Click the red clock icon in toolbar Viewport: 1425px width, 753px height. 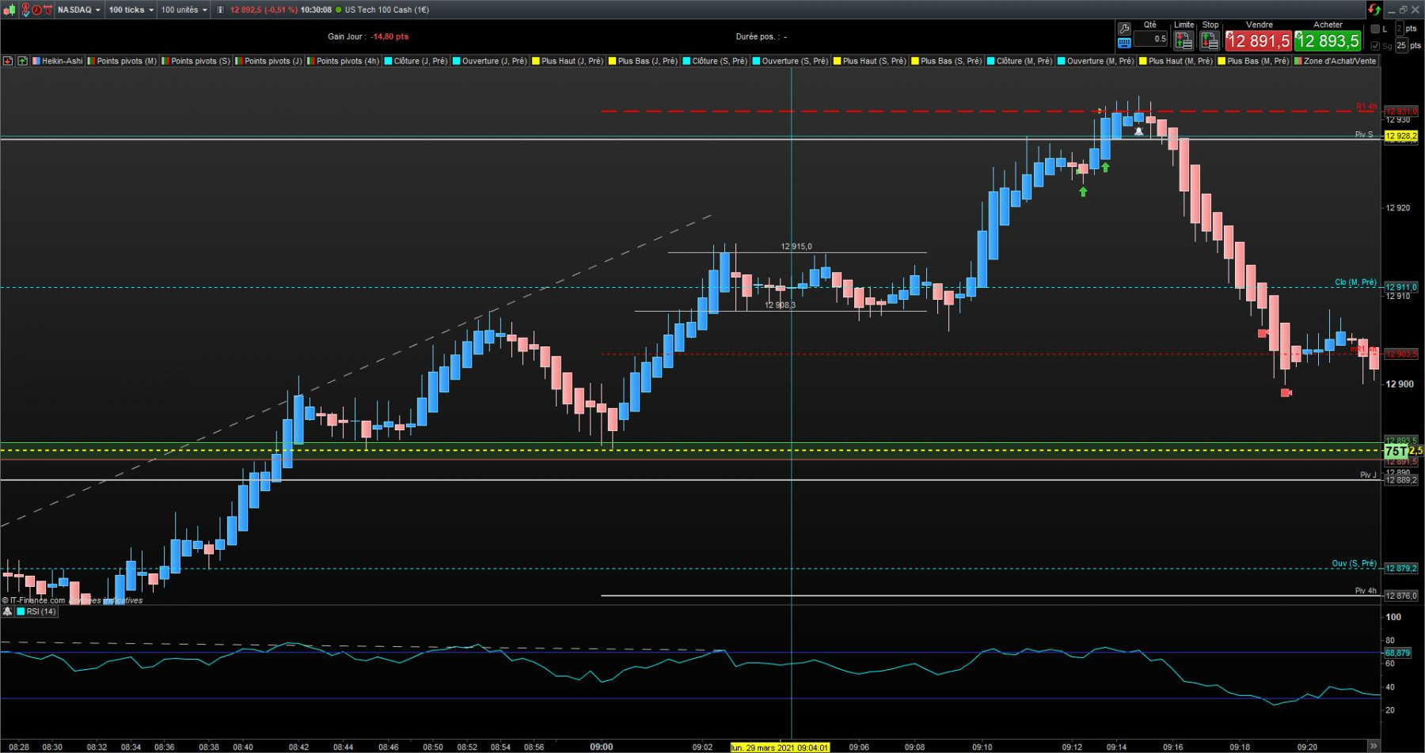pyautogui.click(x=36, y=9)
